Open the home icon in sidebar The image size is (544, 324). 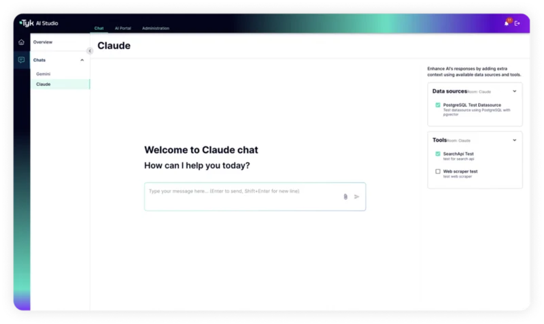pos(22,42)
